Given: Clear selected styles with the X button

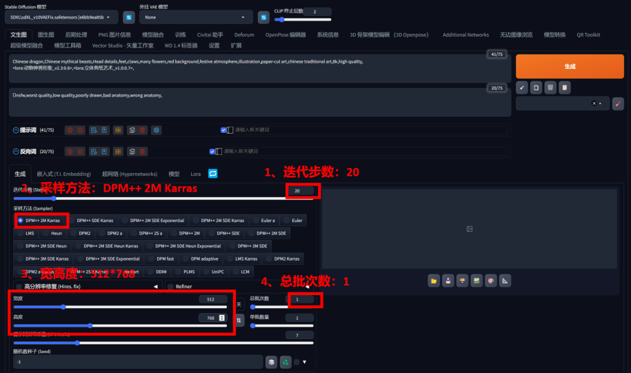Looking at the screenshot, I should [594, 103].
